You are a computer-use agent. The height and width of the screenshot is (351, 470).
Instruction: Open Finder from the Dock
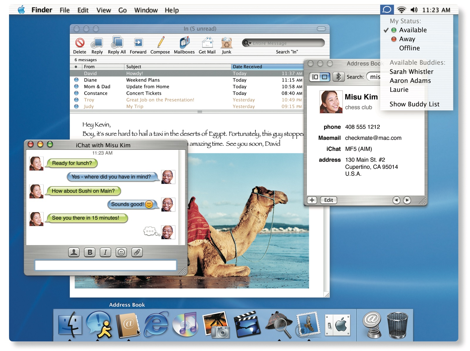[x=70, y=324]
